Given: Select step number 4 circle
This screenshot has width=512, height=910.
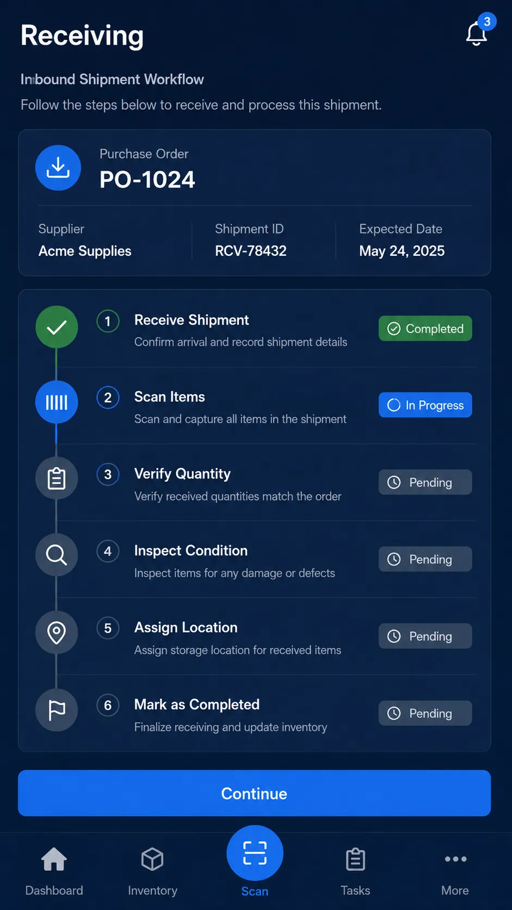Looking at the screenshot, I should [108, 551].
